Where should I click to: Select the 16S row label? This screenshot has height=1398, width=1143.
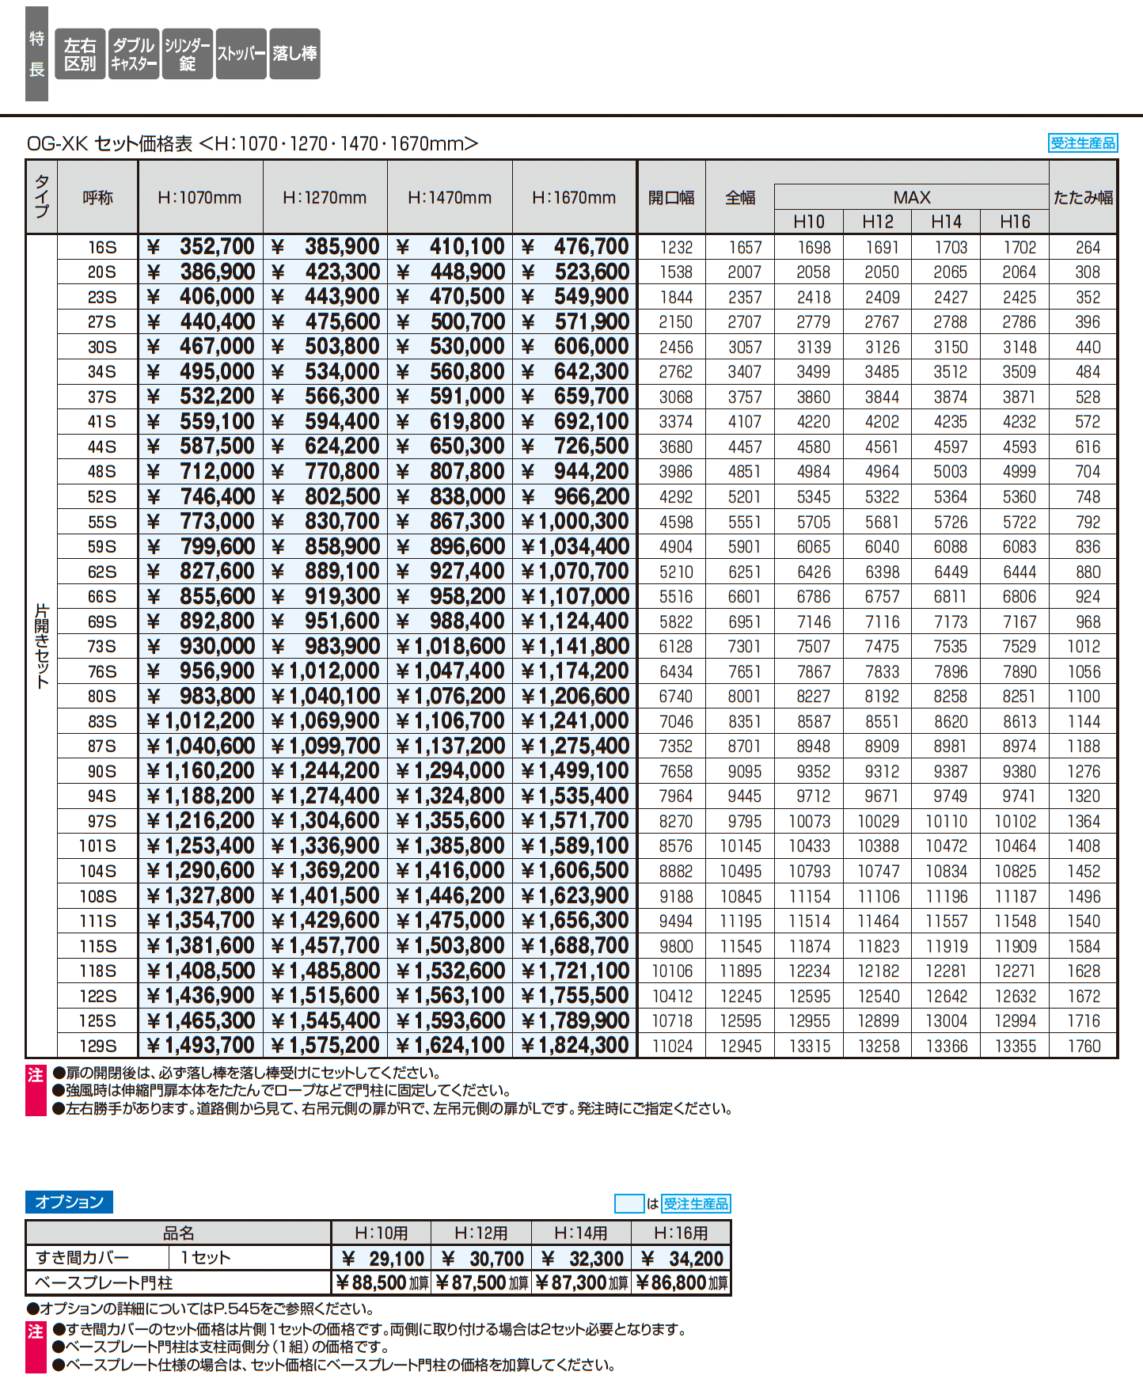click(x=101, y=248)
